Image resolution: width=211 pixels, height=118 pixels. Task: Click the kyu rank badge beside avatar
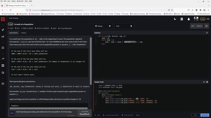click(203, 19)
